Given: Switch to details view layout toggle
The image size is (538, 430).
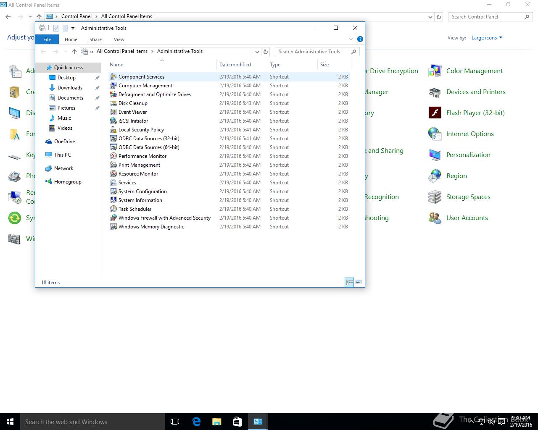Looking at the screenshot, I should coord(349,282).
